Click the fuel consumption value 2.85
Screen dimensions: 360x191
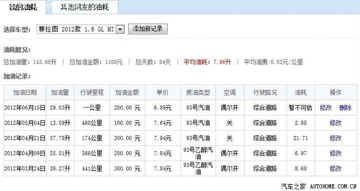(300, 123)
